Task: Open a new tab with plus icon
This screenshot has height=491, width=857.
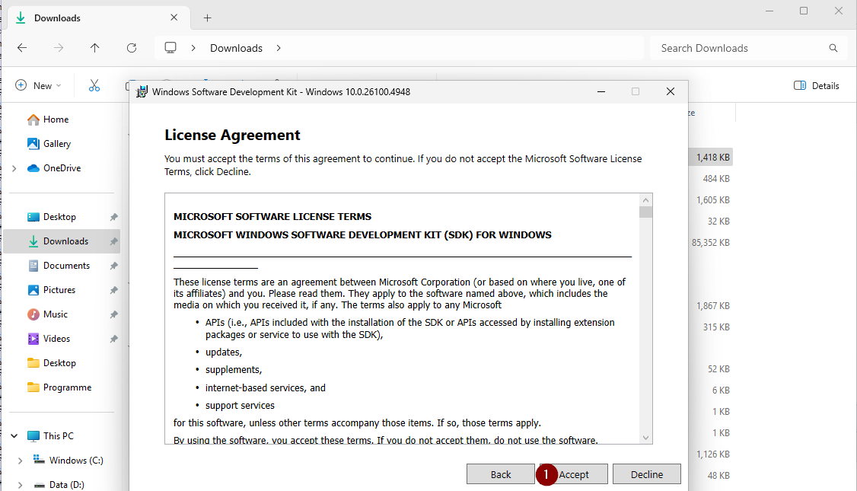Action: (x=207, y=18)
